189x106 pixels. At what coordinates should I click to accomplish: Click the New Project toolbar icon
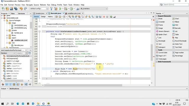click(7, 9)
